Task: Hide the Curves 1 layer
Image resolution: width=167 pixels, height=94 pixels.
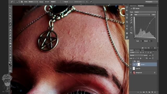Action: tap(131, 64)
